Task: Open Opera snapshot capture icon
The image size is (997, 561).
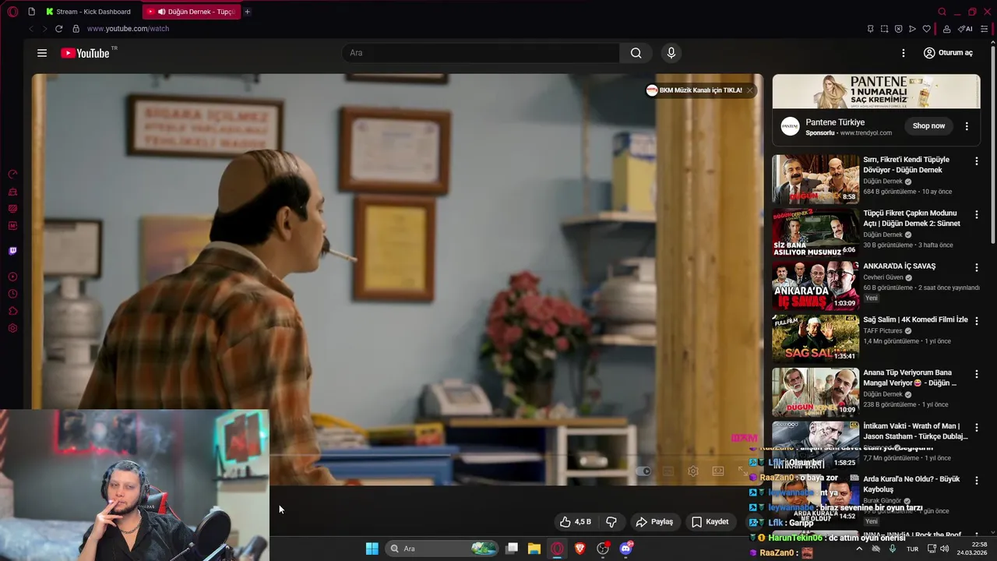Action: [884, 29]
